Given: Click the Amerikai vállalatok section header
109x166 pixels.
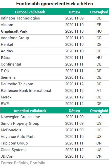Looking at the screenshot, I should (30, 111).
